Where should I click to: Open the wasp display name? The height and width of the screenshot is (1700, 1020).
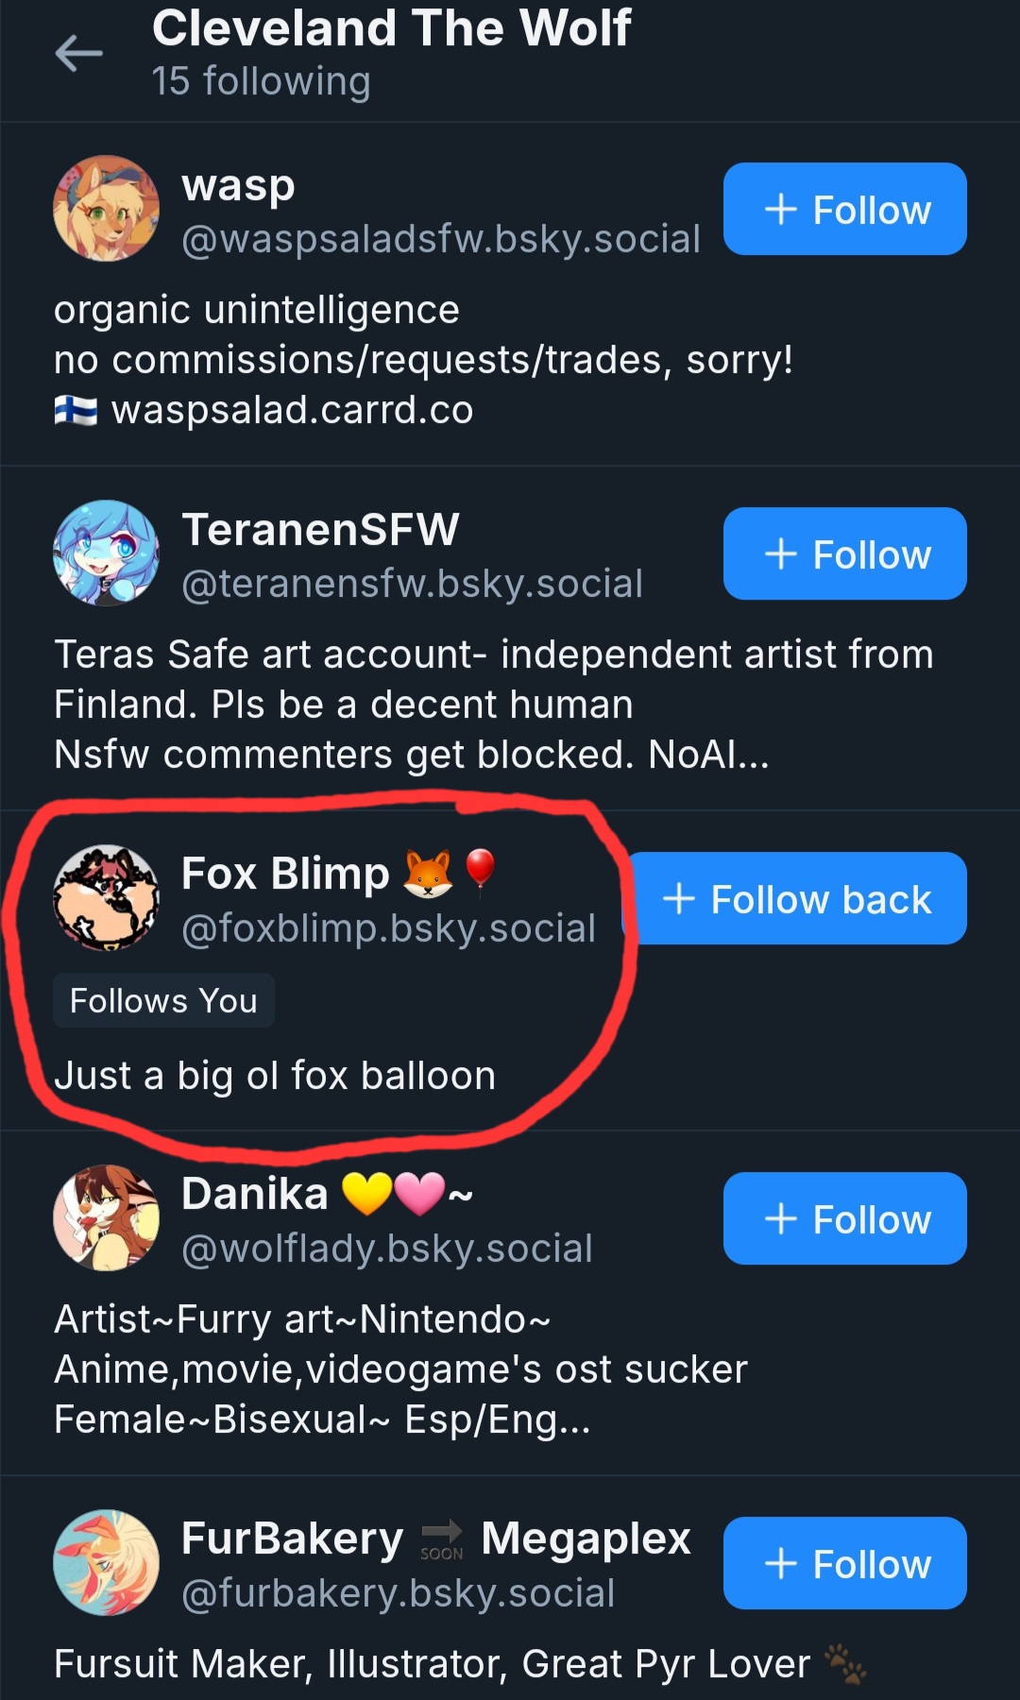[238, 185]
